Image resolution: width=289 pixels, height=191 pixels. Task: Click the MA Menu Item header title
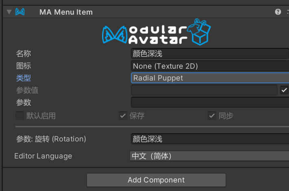pyautogui.click(x=66, y=12)
